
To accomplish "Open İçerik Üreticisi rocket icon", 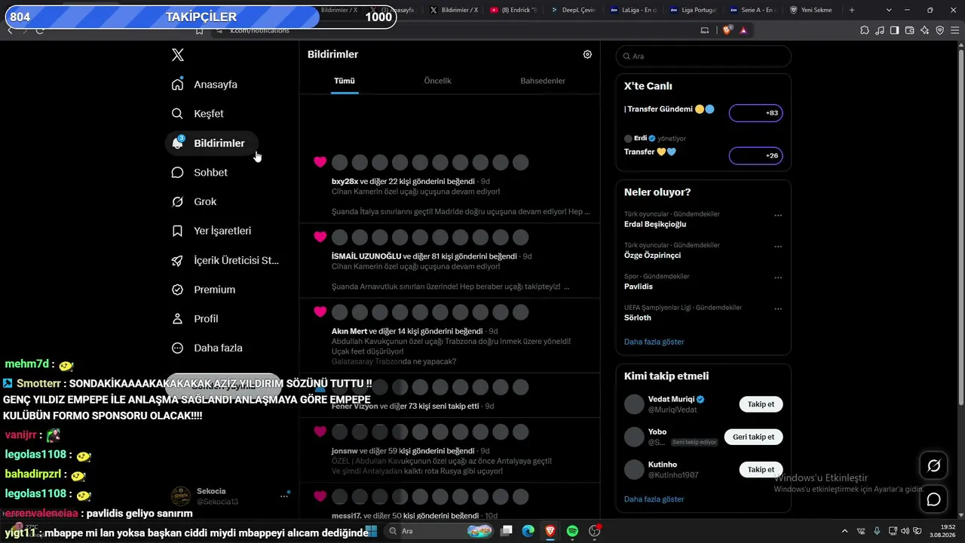I will [x=177, y=260].
